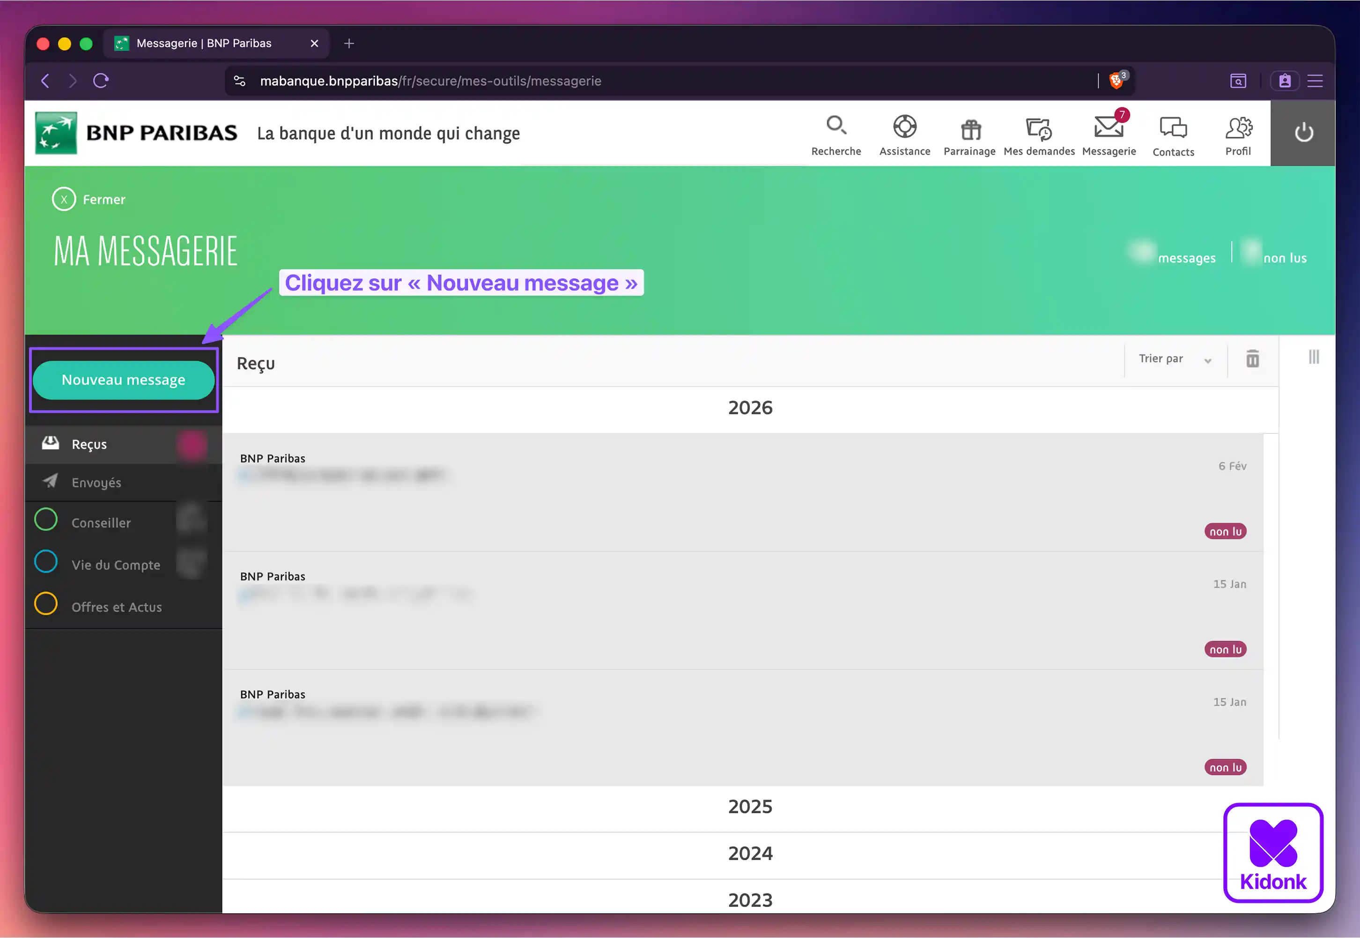Click the Fermer circled X icon
The width and height of the screenshot is (1360, 938).
click(64, 199)
